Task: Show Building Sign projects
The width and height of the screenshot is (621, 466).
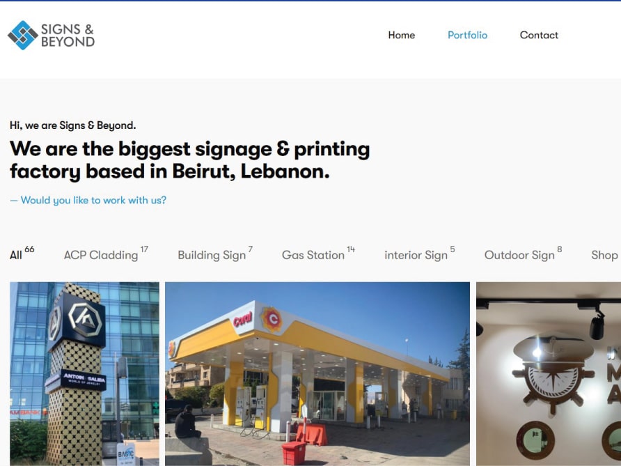Action: [215, 254]
